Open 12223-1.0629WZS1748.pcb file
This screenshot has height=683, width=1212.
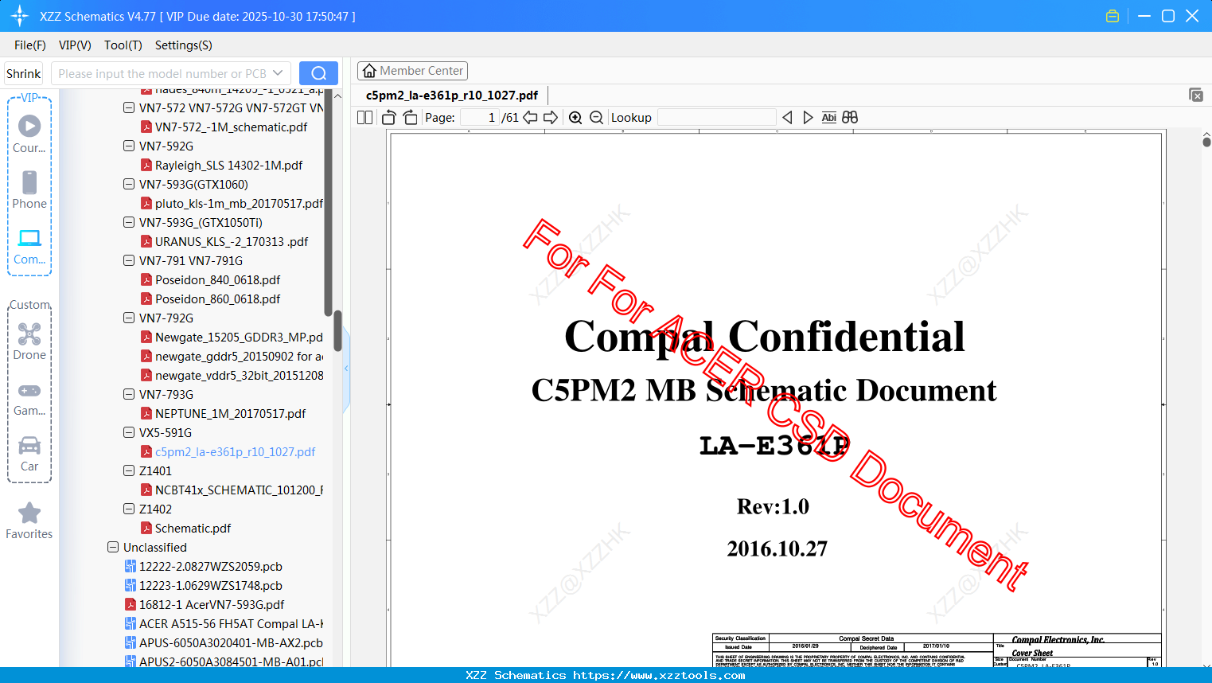tap(210, 585)
